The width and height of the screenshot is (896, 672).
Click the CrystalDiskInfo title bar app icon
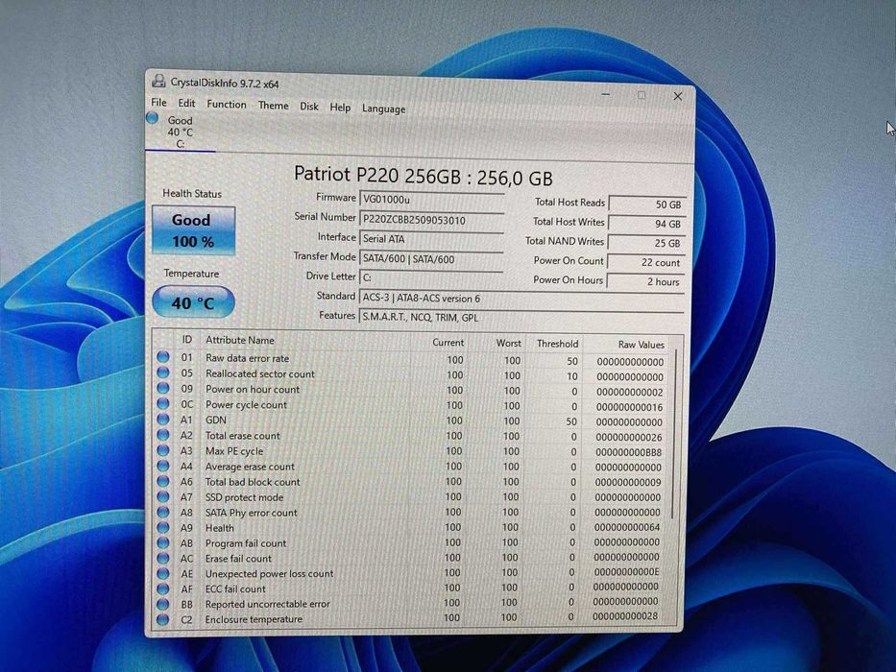[x=158, y=82]
